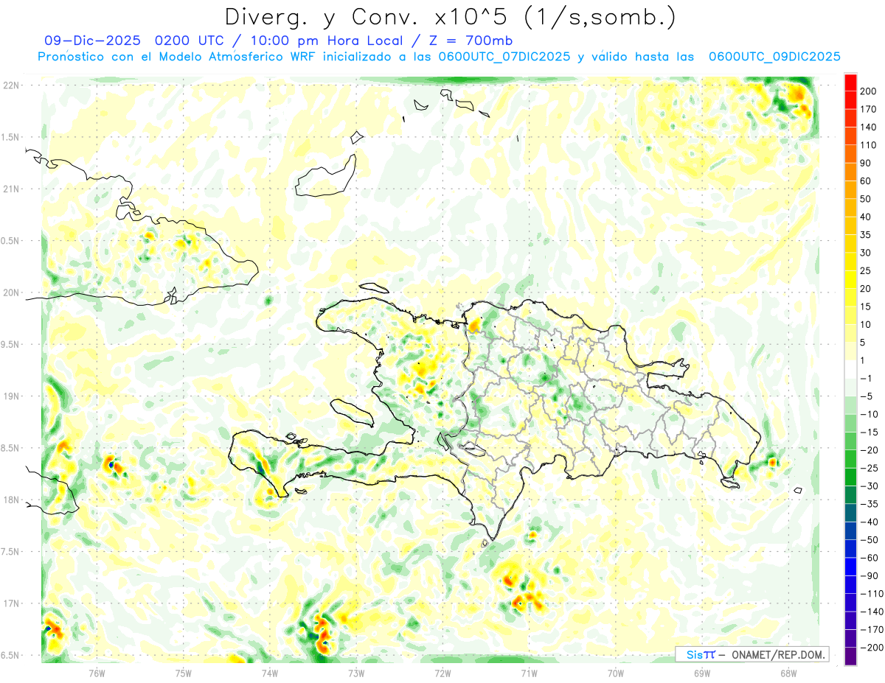This screenshot has width=885, height=683.
Task: Click the "18N" latitude label
Action: [x=11, y=500]
